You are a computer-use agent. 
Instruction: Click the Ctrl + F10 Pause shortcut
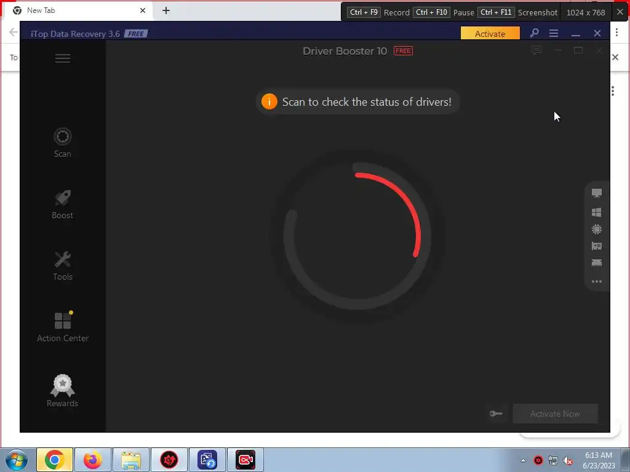click(444, 12)
